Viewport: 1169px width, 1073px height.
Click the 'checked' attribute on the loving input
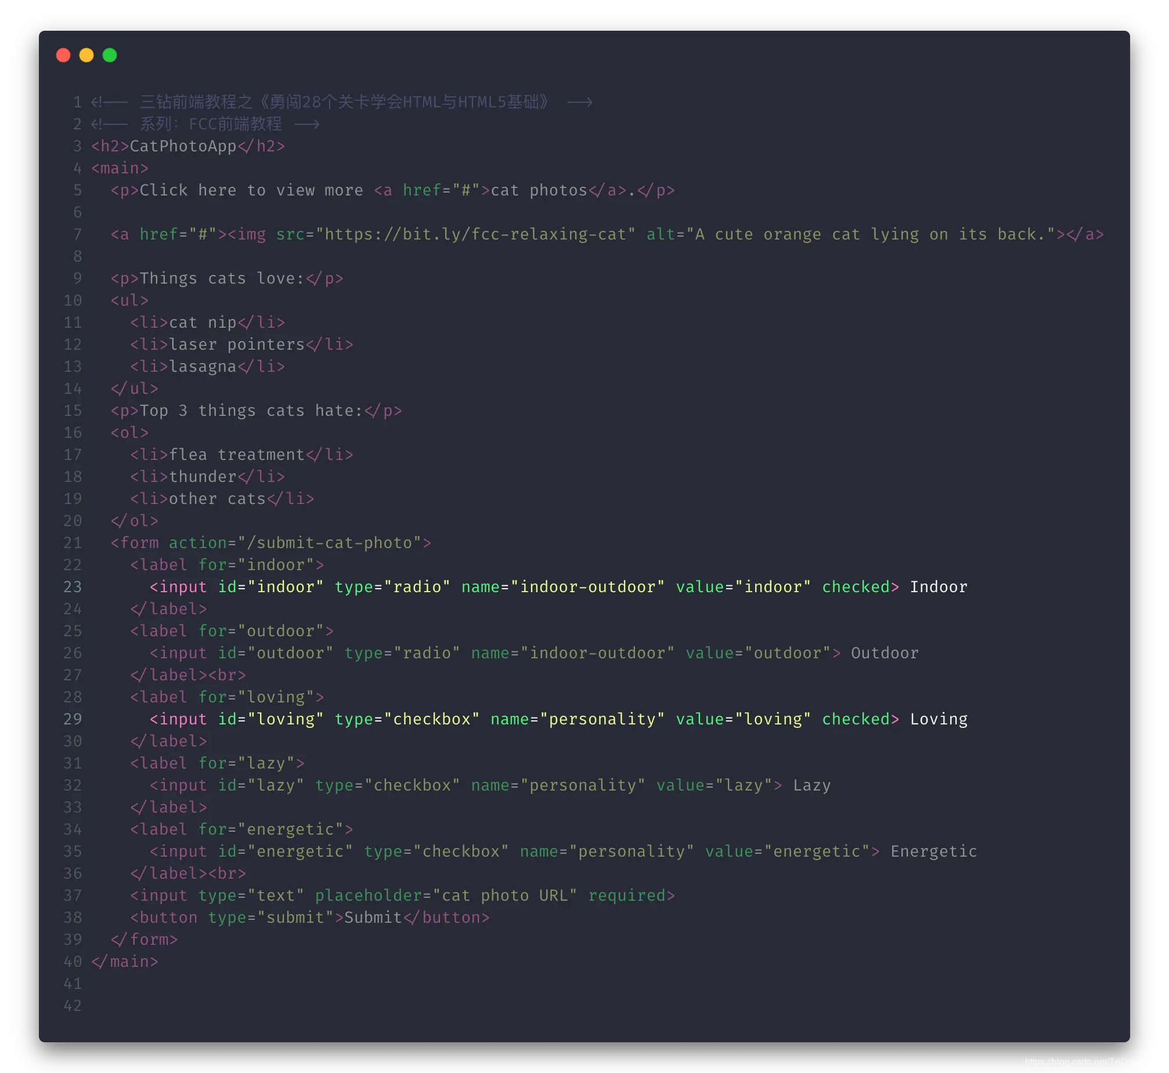855,719
